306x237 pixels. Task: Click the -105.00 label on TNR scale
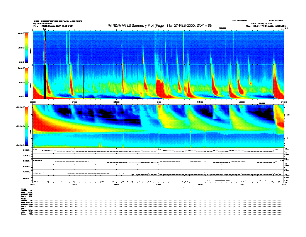click(x=20, y=107)
